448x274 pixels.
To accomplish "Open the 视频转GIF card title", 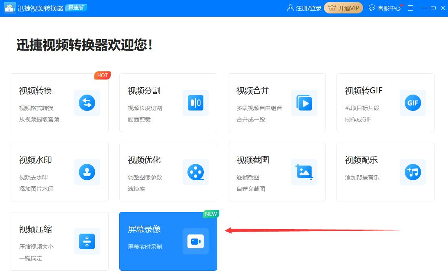I will coord(364,91).
